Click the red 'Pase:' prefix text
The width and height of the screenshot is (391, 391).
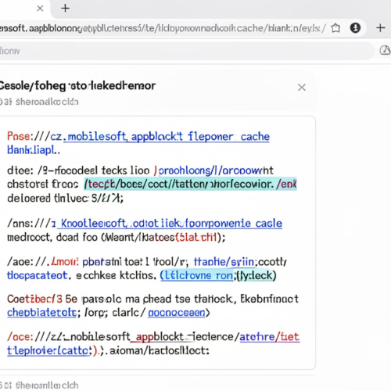(19, 136)
